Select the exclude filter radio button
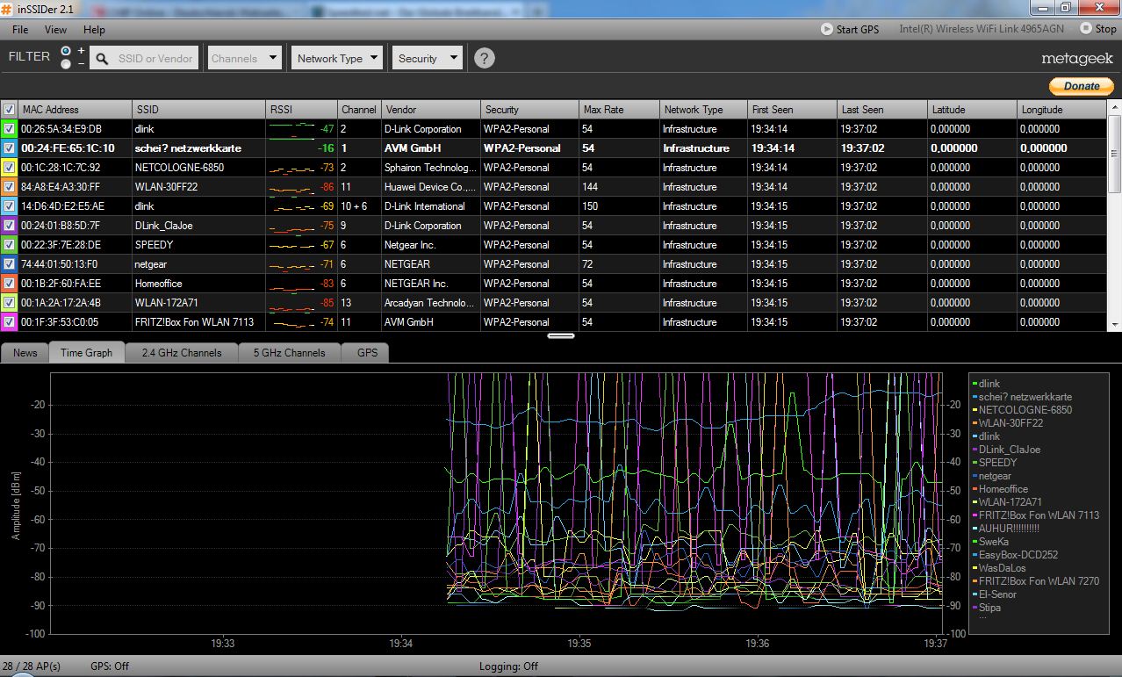 pyautogui.click(x=66, y=63)
